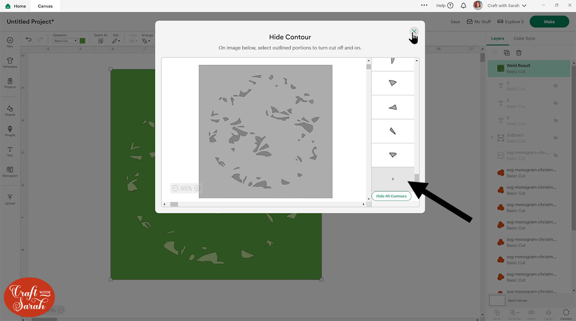Close the Hide Contour dialog
Viewport: 576px width, 321px height.
tap(414, 32)
